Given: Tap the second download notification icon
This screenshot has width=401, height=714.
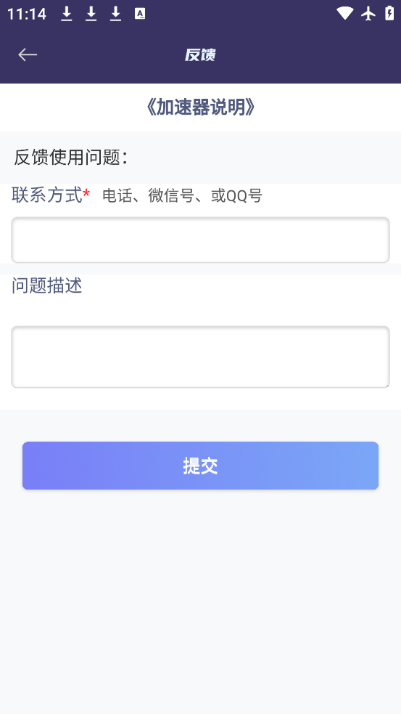Looking at the screenshot, I should [x=91, y=14].
